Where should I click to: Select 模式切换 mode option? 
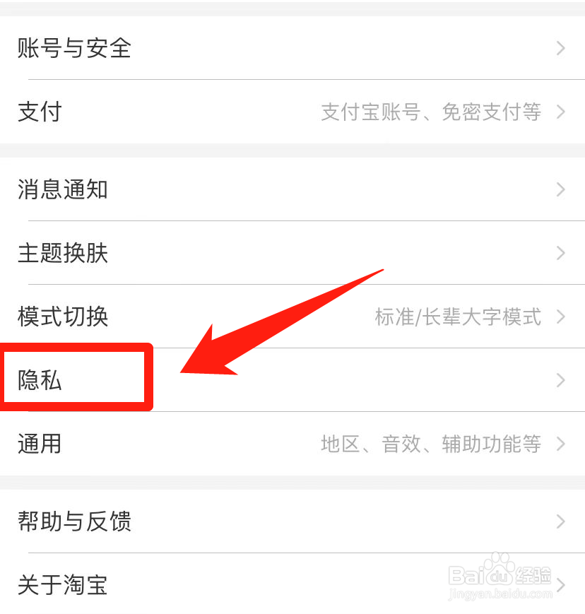(292, 317)
